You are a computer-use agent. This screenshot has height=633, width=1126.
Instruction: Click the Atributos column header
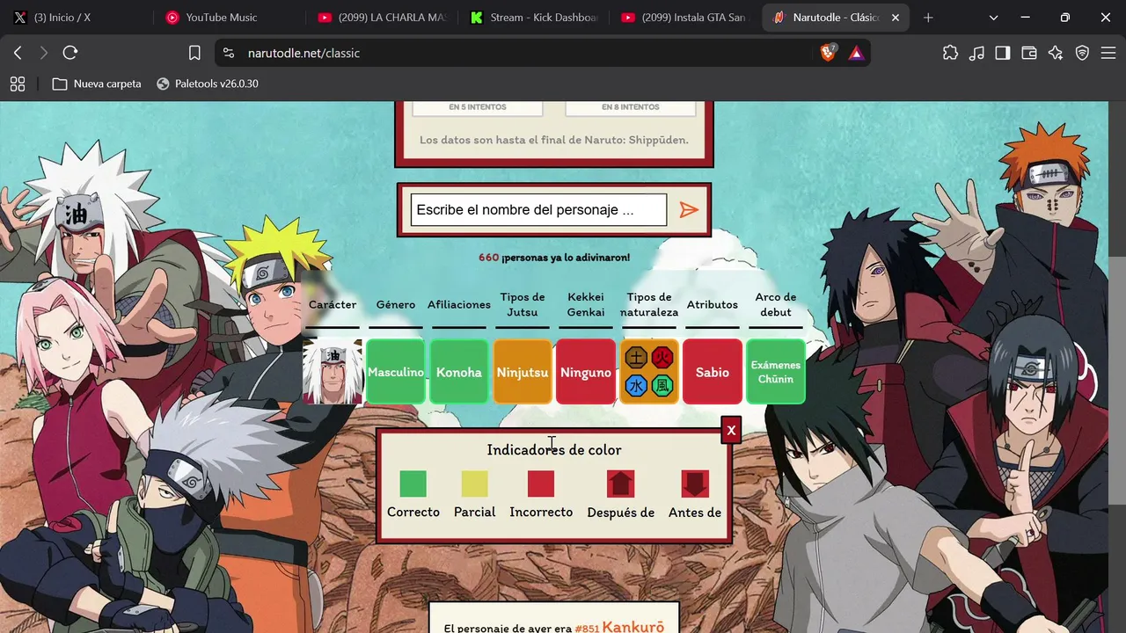point(713,305)
